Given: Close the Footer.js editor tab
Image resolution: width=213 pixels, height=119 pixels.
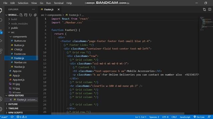Looking at the screenshot, I should pos(59,10).
